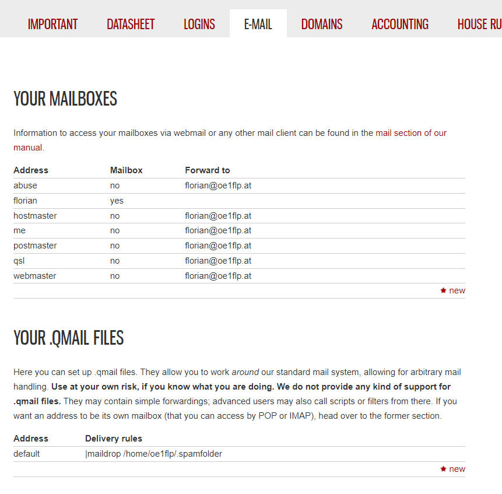Open the Important tab
This screenshot has width=502, height=494.
(x=52, y=24)
